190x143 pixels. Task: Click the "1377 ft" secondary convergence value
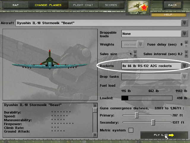click(178, 122)
